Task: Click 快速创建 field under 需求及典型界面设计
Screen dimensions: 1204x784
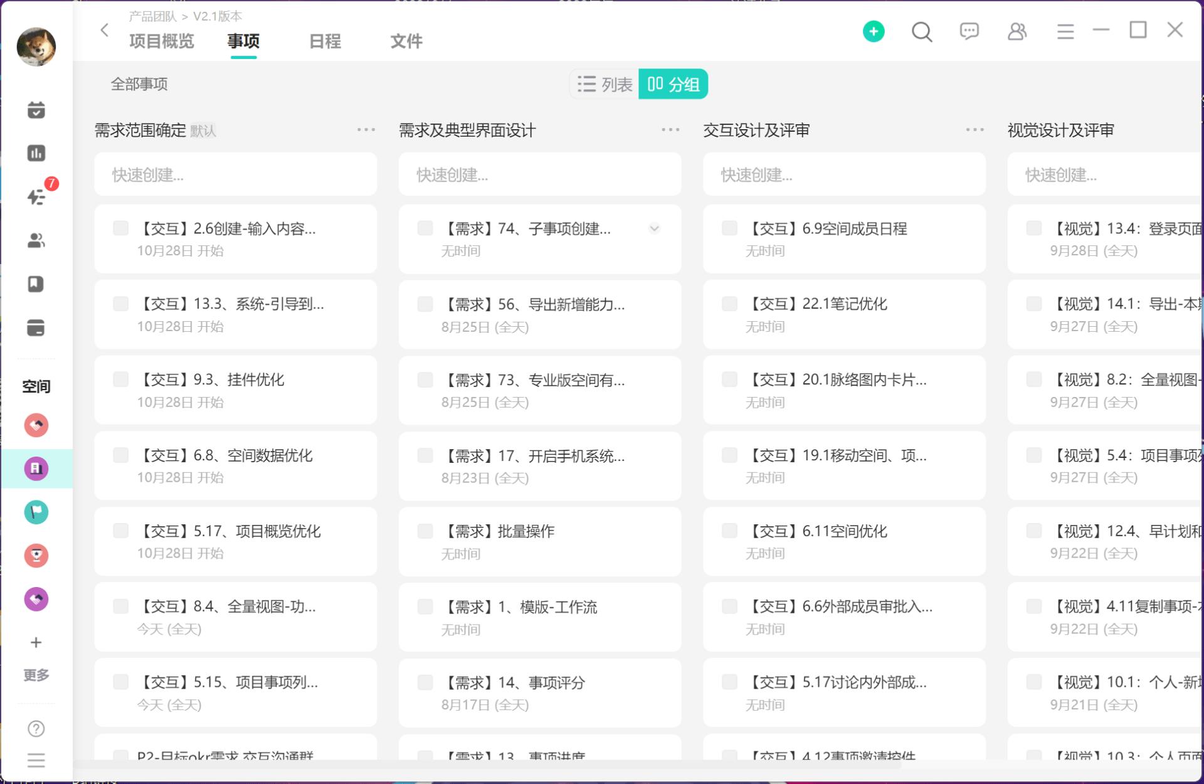Action: click(x=539, y=174)
